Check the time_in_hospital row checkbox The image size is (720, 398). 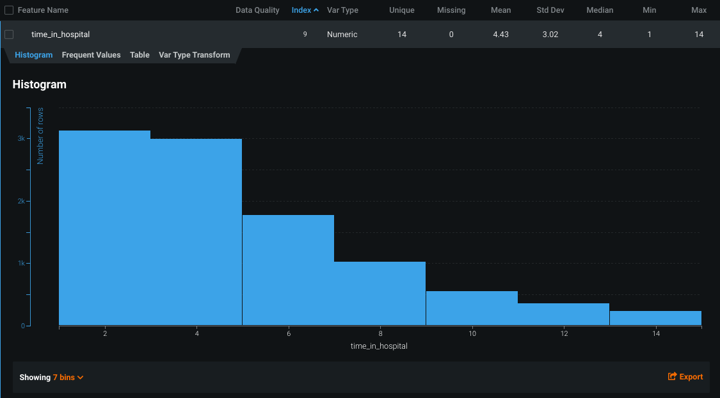point(9,35)
